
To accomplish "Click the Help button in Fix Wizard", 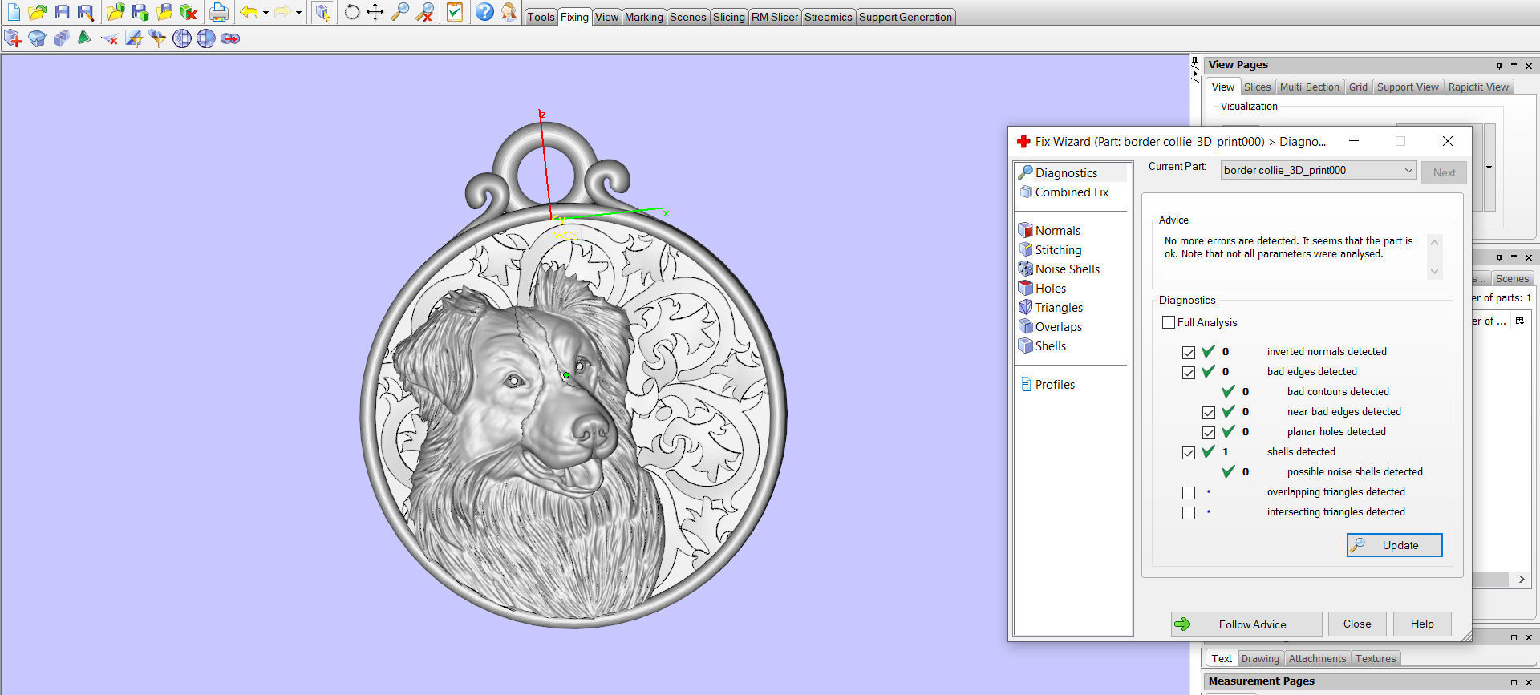I will [x=1422, y=624].
